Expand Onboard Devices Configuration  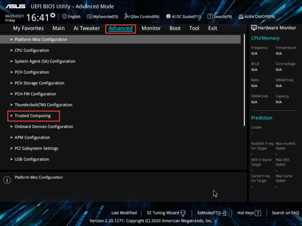pos(44,127)
